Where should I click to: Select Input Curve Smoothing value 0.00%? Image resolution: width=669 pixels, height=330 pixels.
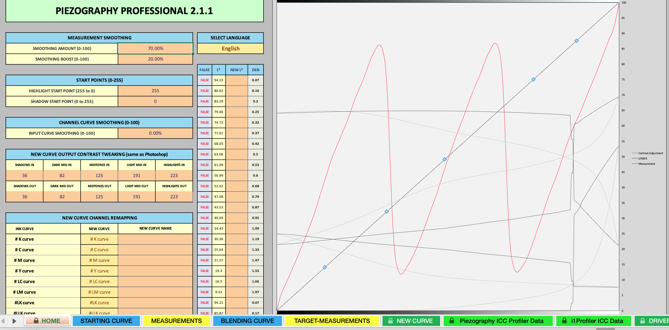(x=155, y=133)
